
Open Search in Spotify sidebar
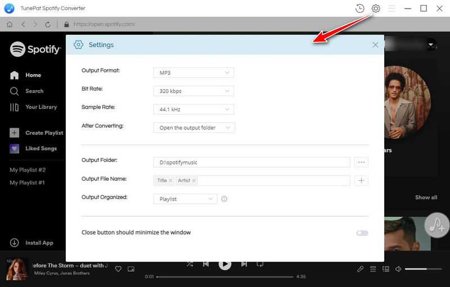[26, 91]
